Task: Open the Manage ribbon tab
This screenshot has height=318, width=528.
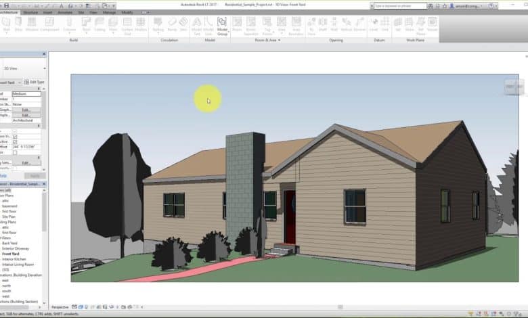Action: point(109,12)
